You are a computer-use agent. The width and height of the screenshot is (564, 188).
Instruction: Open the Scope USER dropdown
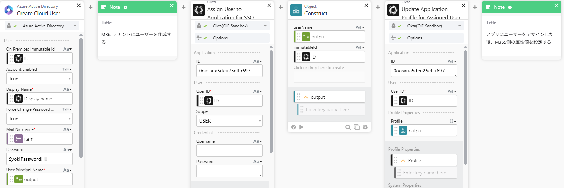229,121
